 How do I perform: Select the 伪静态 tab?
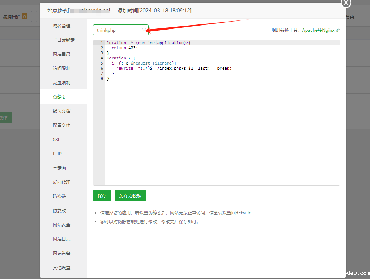coord(59,97)
